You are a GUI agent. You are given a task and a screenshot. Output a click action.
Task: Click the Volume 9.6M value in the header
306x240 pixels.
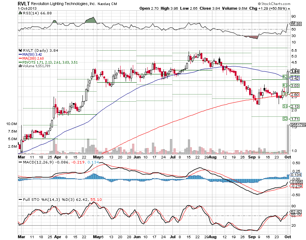tap(235, 8)
